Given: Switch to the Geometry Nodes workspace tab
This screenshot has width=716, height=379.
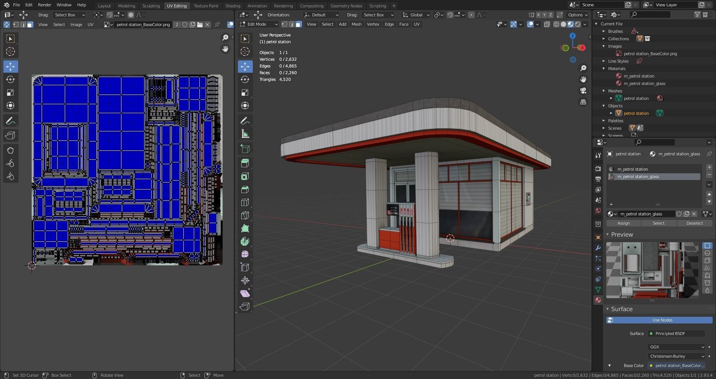Looking at the screenshot, I should 346,6.
